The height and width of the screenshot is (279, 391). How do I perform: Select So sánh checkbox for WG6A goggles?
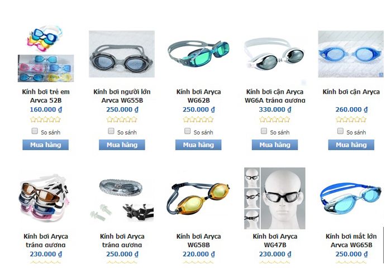(264, 131)
